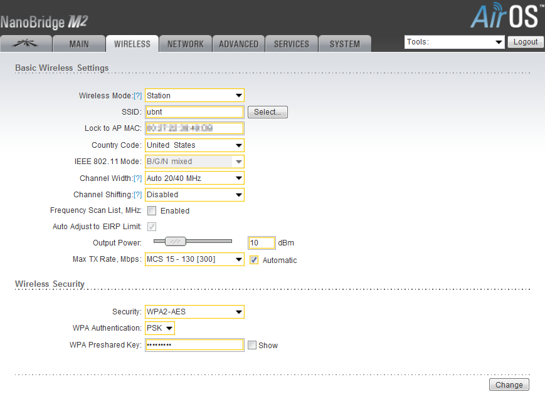The height and width of the screenshot is (397, 545).
Task: Enable the Frequency Scan List checkbox
Action: tap(152, 211)
